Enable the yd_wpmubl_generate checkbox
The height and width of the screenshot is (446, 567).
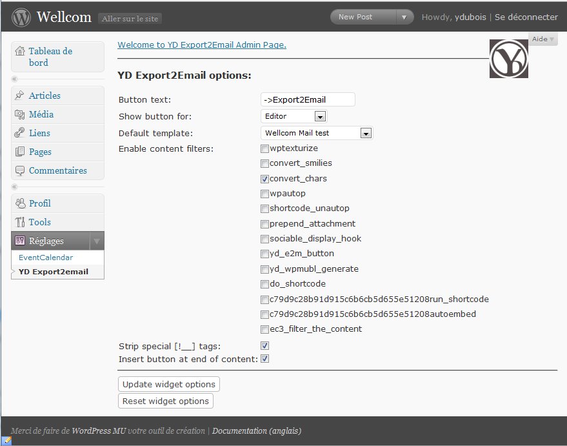click(264, 269)
